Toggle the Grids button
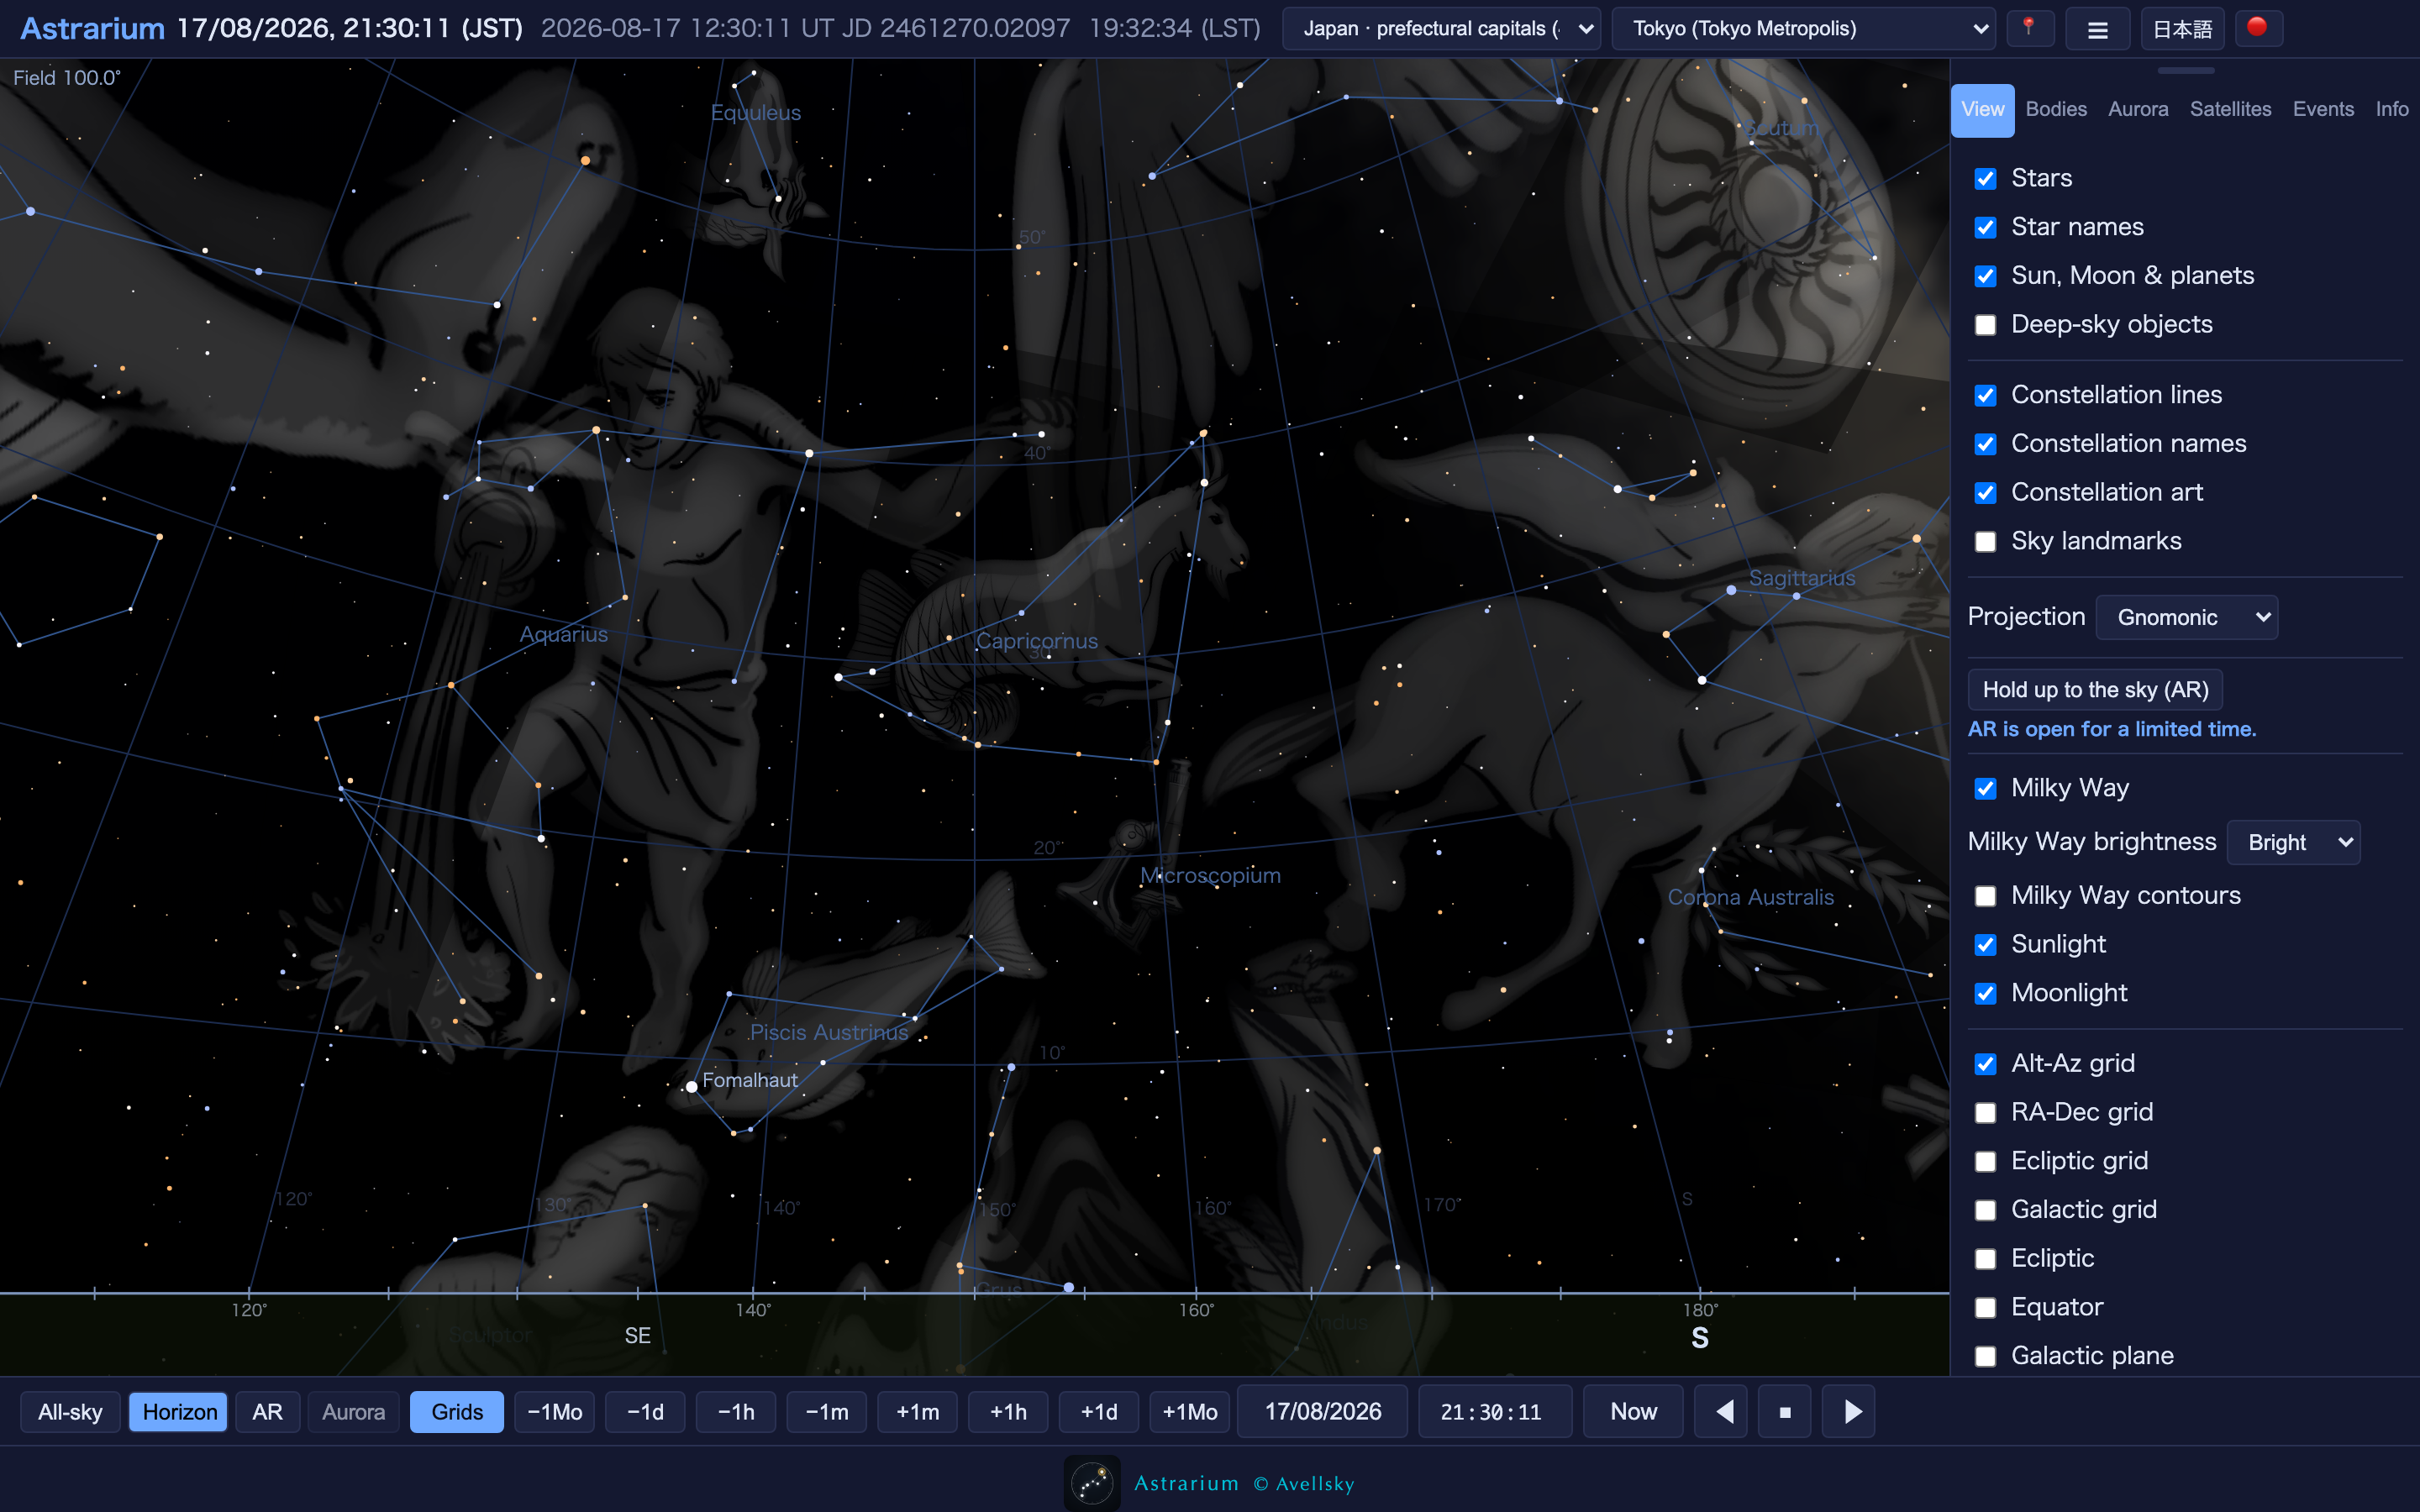 [457, 1411]
